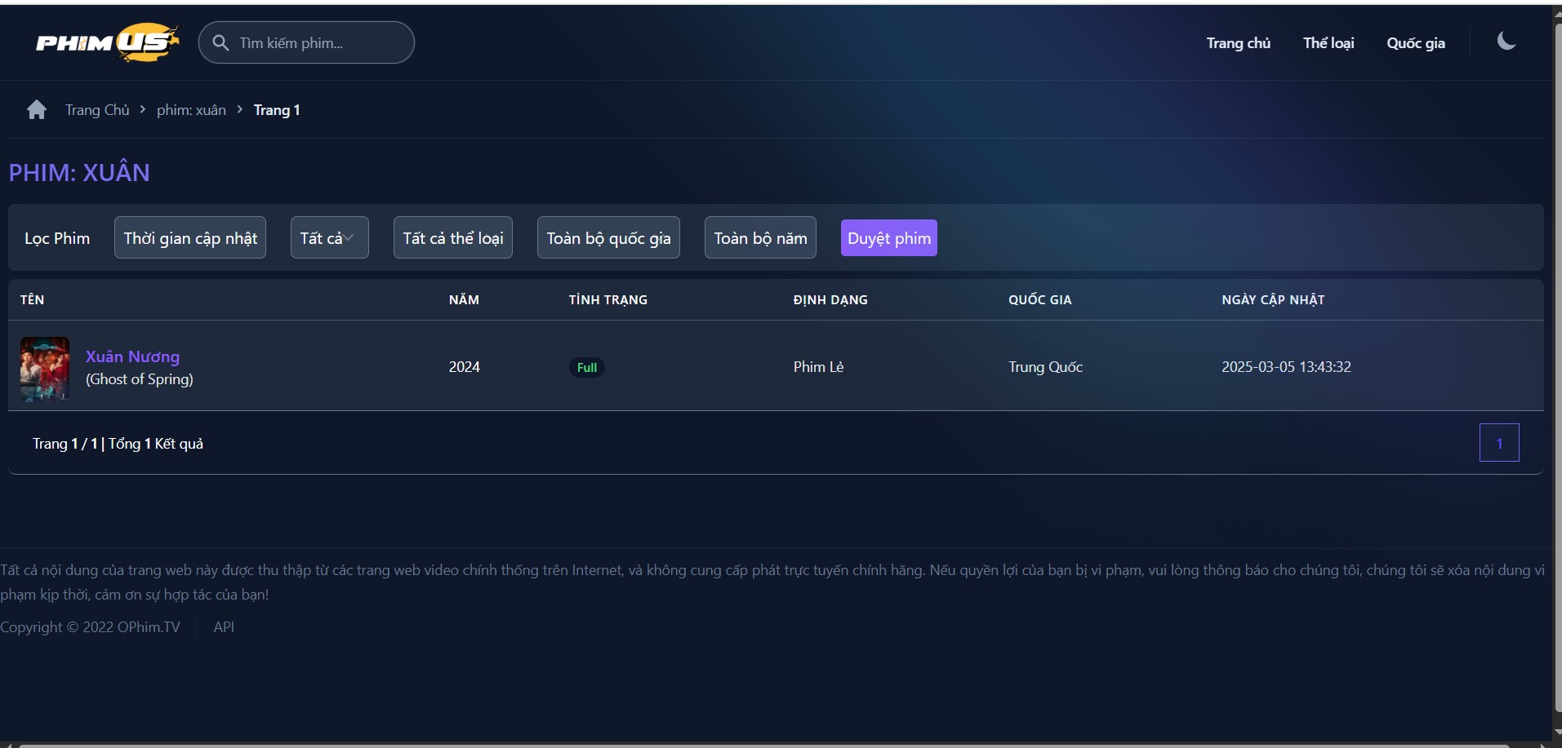Open the Thể loại menu
This screenshot has height=748, width=1562.
(1328, 43)
